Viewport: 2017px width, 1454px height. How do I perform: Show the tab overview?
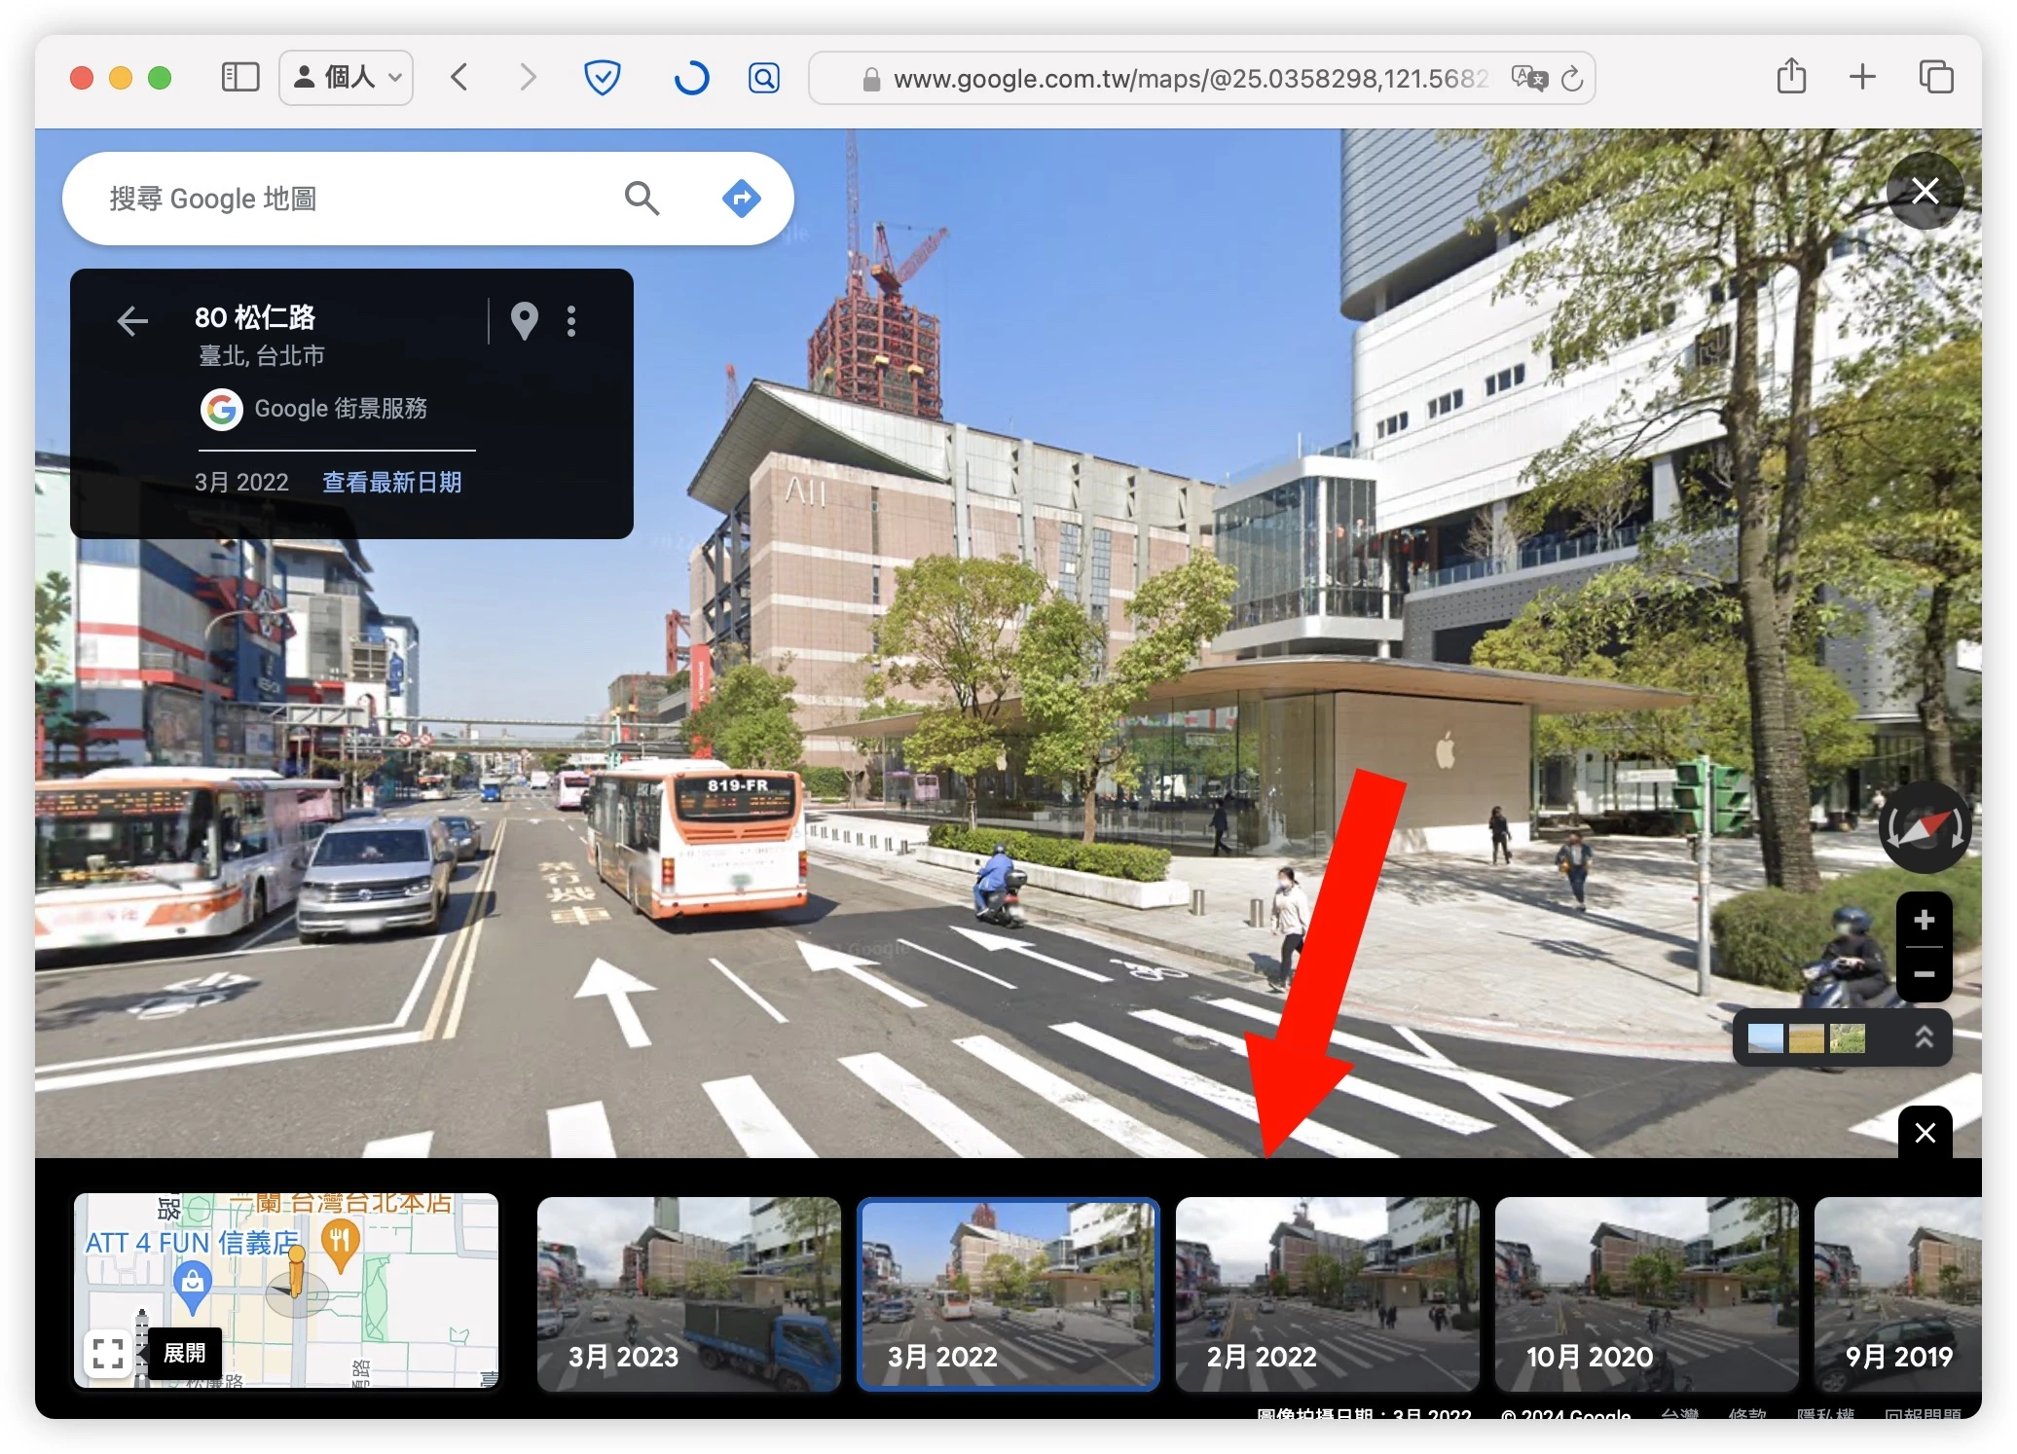point(1935,77)
